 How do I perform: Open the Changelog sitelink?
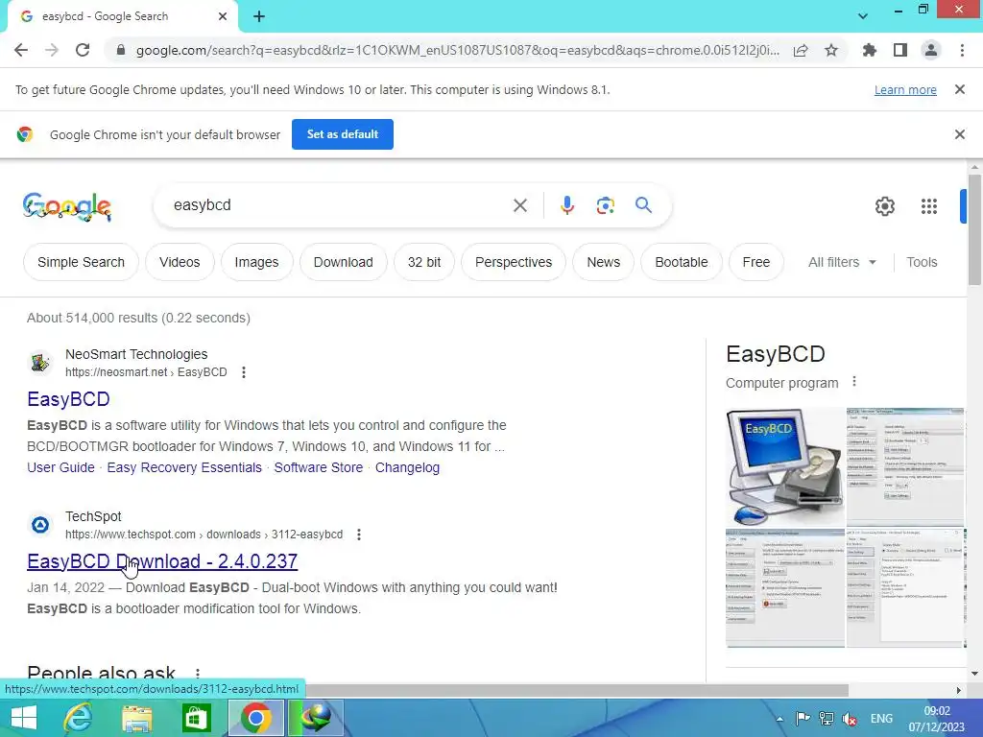407,467
